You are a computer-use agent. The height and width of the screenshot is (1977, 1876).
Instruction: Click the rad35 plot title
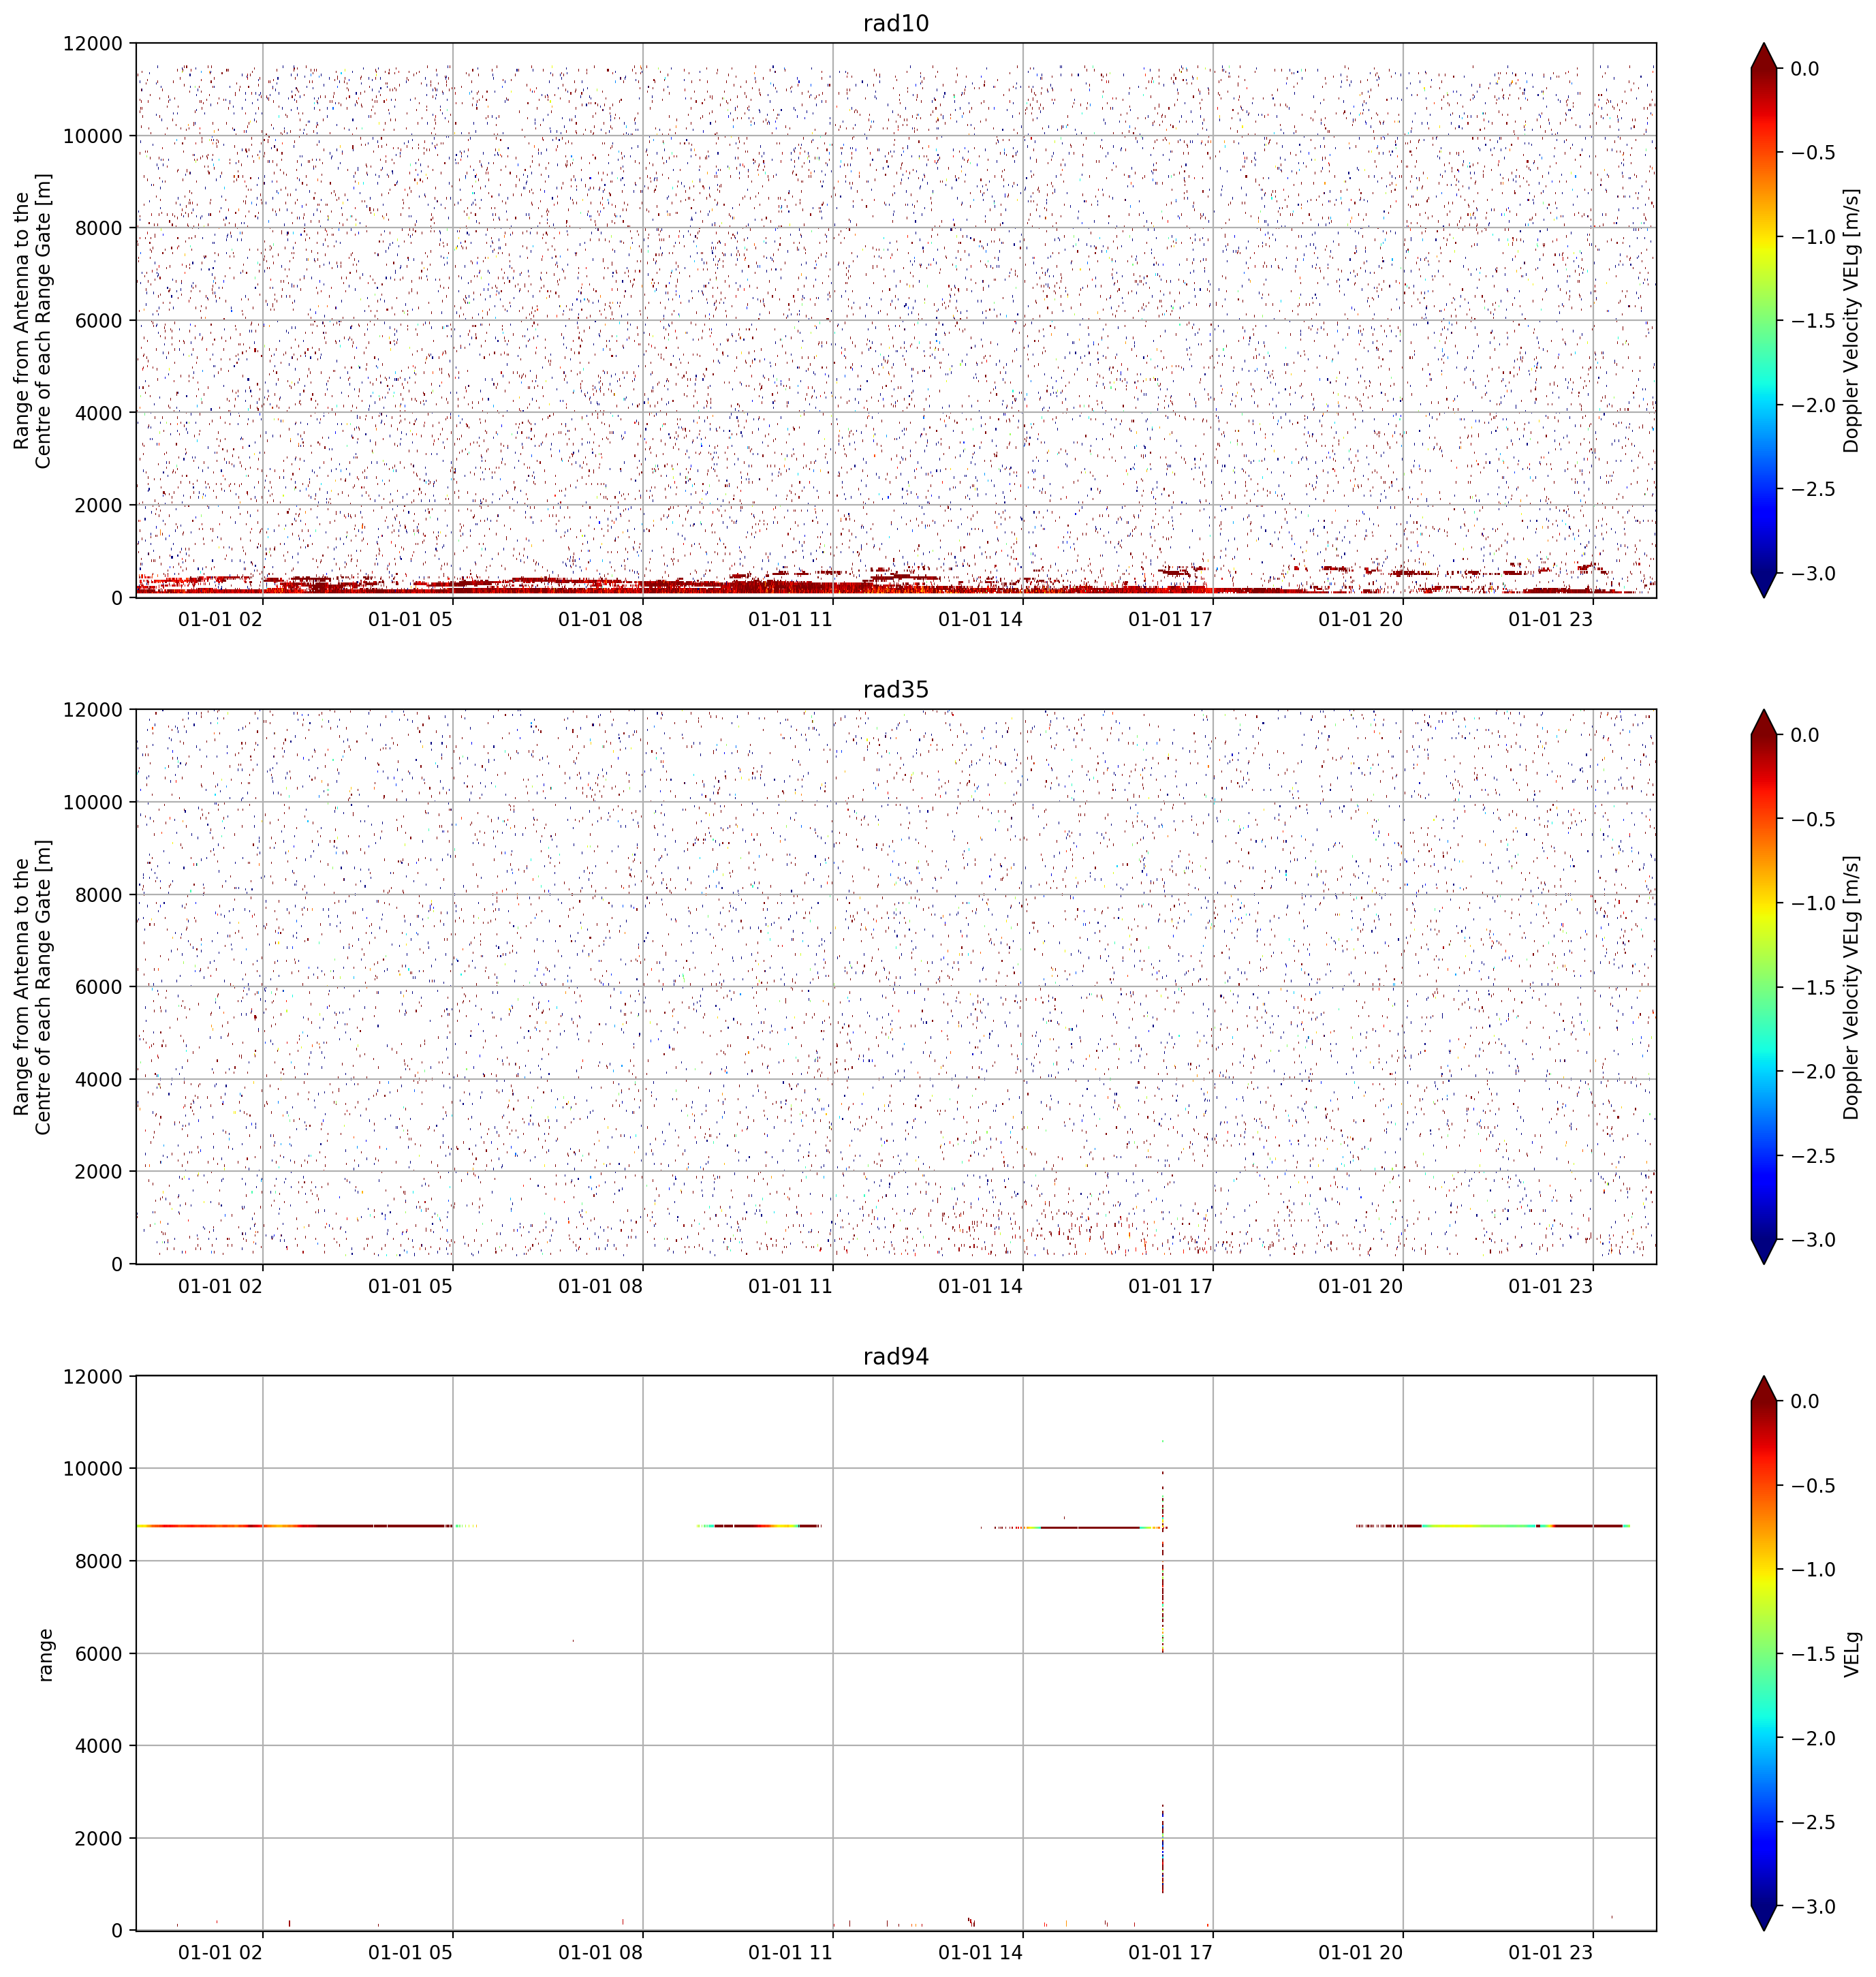(896, 690)
